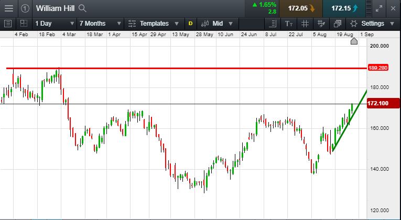
Task: Click the 160.000 price axis label
Action: (x=380, y=128)
